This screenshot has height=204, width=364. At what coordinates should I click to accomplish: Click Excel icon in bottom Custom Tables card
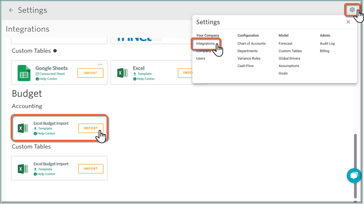tap(23, 169)
